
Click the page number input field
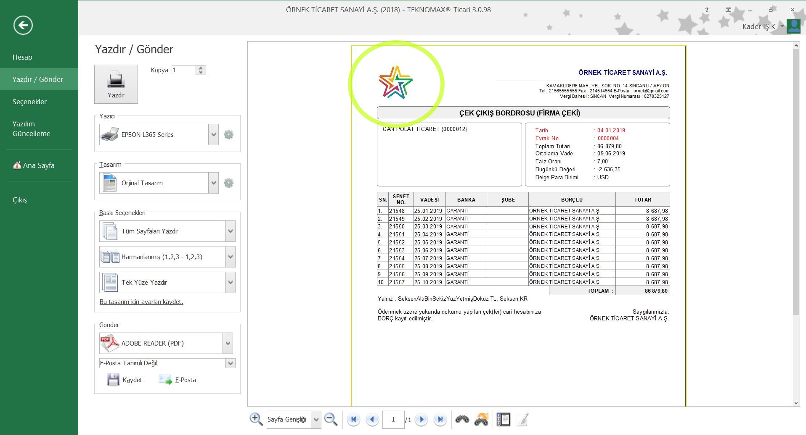click(393, 419)
